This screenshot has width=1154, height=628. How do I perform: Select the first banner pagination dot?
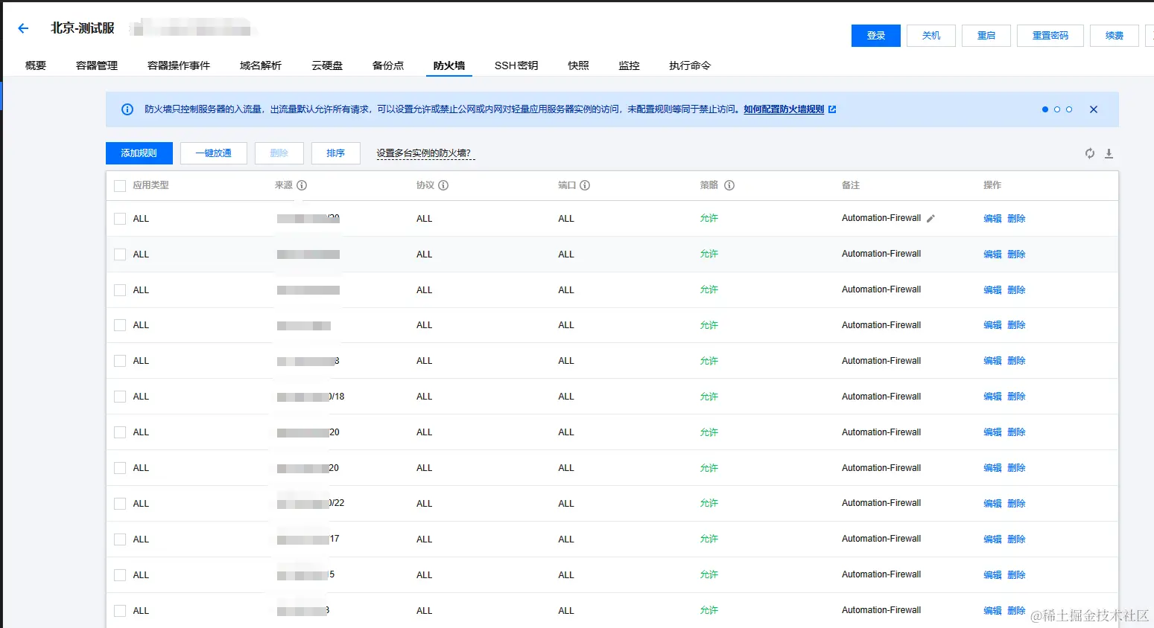click(x=1045, y=109)
